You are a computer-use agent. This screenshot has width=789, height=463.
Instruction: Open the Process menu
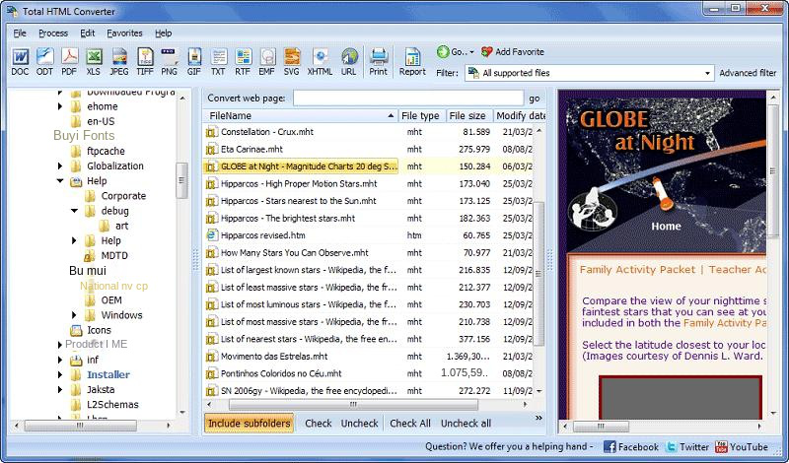[53, 33]
